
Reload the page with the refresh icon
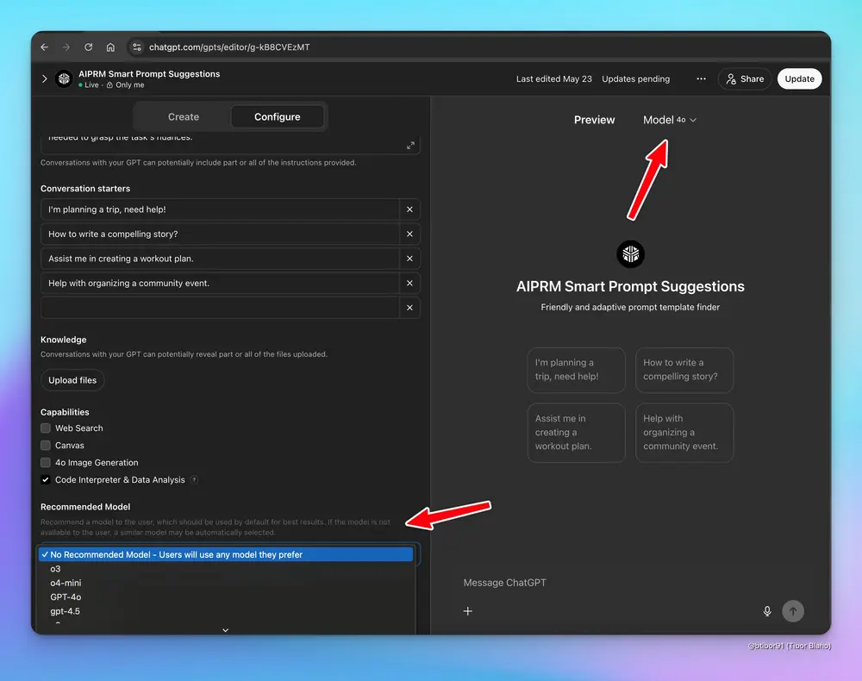pos(88,47)
